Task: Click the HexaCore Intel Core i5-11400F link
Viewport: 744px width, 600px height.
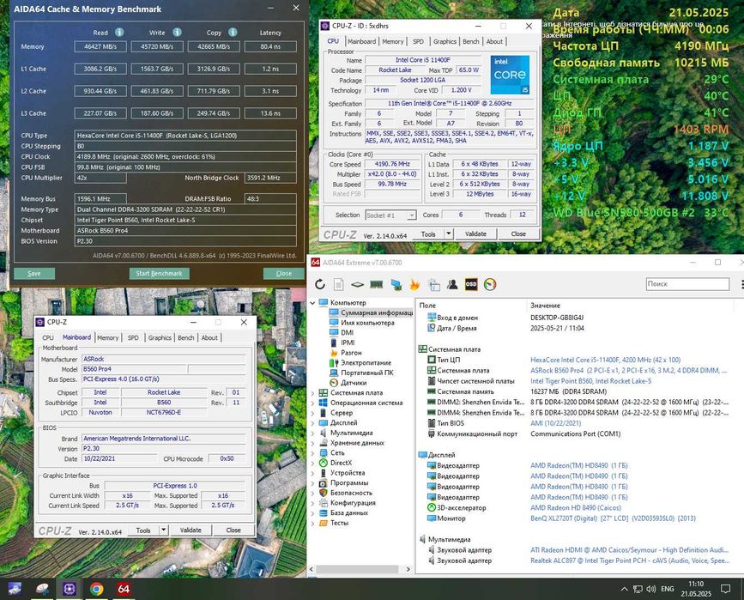Action: (x=605, y=360)
